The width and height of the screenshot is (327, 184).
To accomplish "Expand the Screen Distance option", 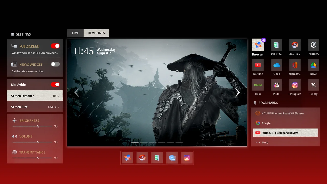I will pyautogui.click(x=35, y=96).
